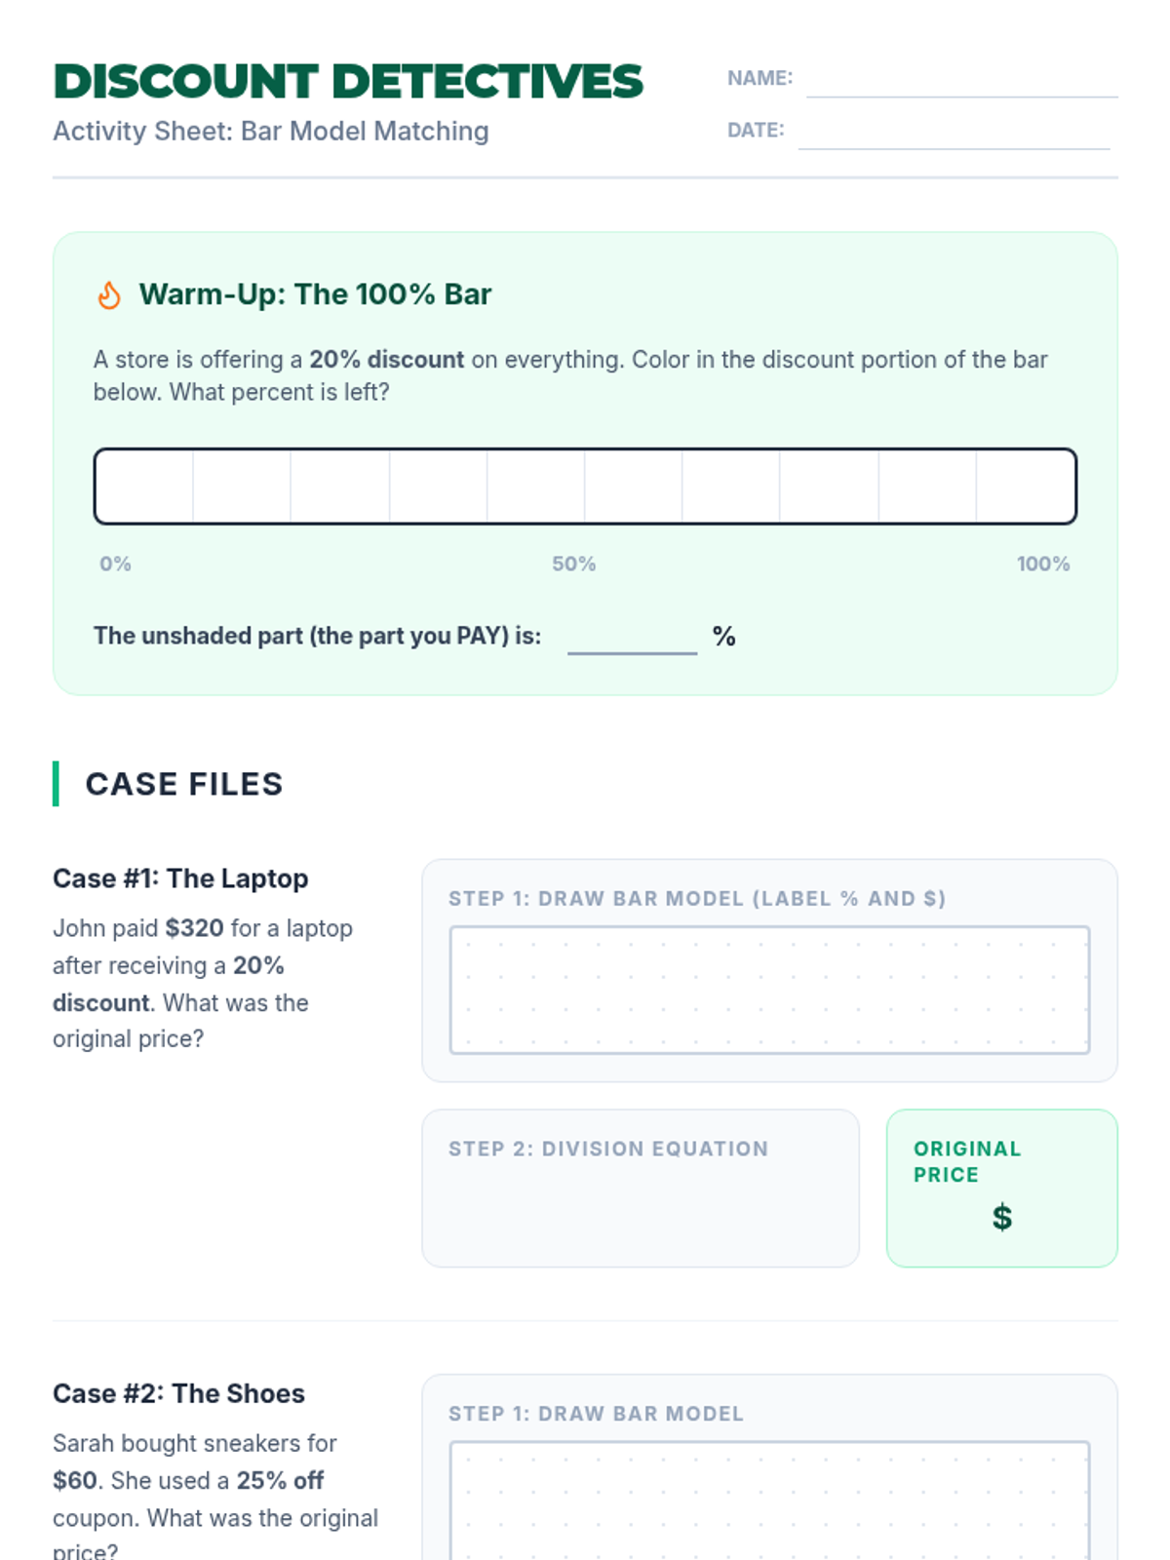Click the 100% label under the bar
The height and width of the screenshot is (1560, 1170).
coord(1043,564)
